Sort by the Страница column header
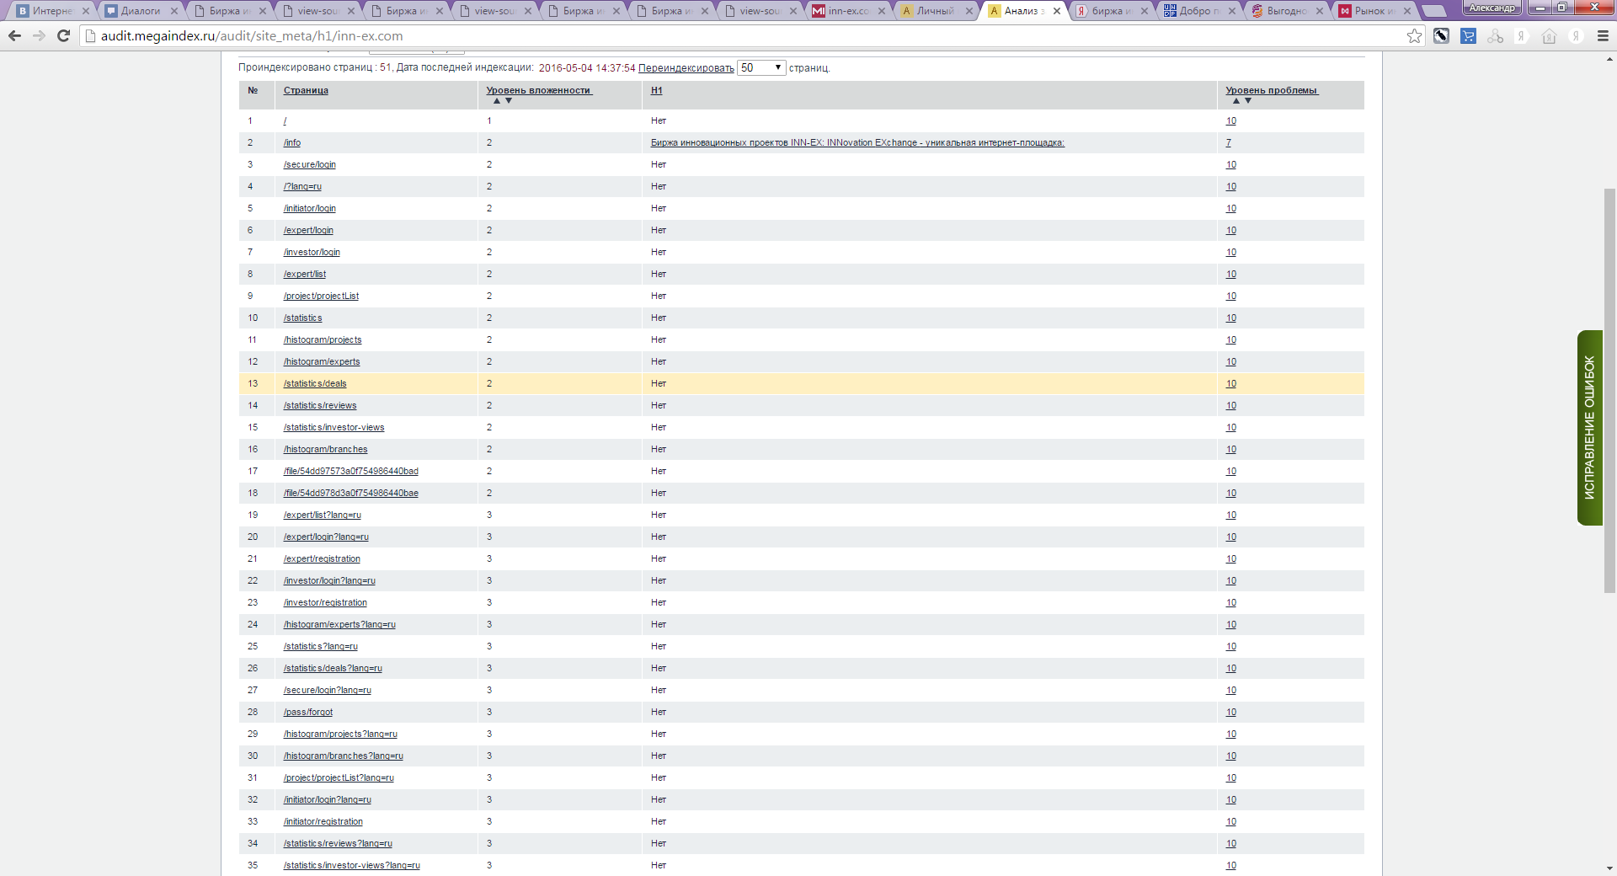The image size is (1617, 876). 306,90
